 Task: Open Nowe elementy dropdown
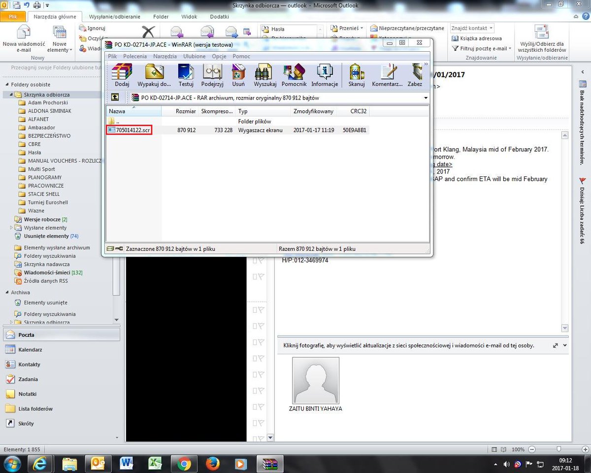pos(60,39)
